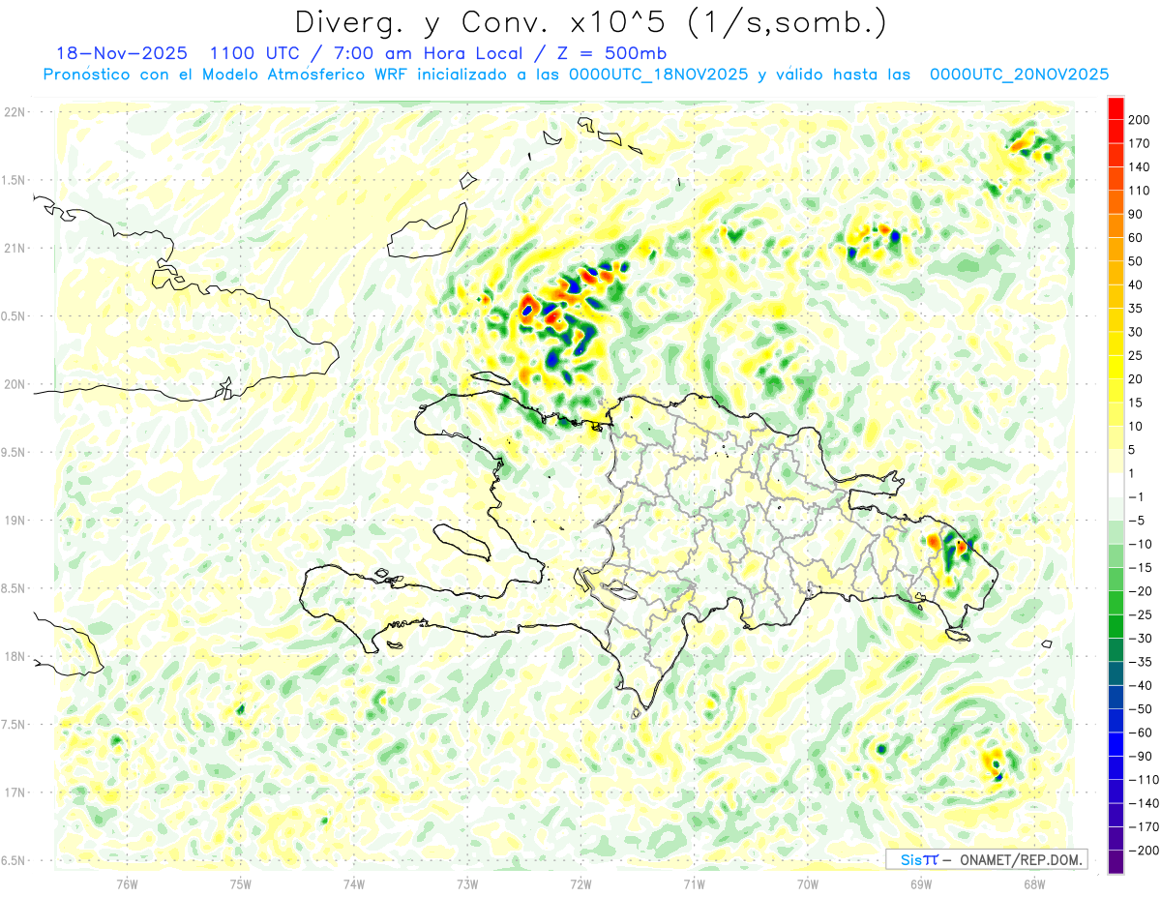Viewport: 1161px width, 897px height.
Task: Click the '20N' latitude label
Action: [x=16, y=384]
